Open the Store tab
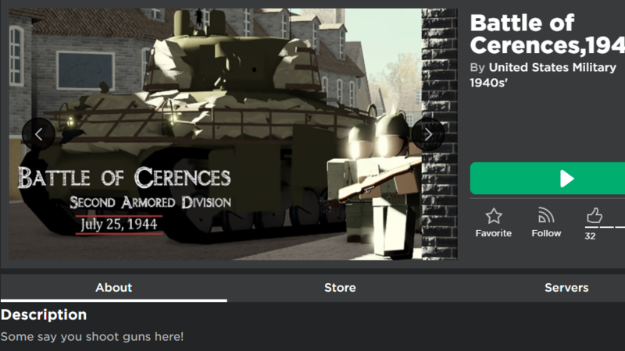This screenshot has height=351, width=625. (340, 288)
